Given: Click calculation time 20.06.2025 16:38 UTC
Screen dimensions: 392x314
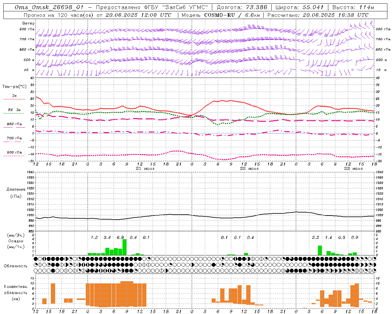Looking at the screenshot, I should pyautogui.click(x=335, y=15).
